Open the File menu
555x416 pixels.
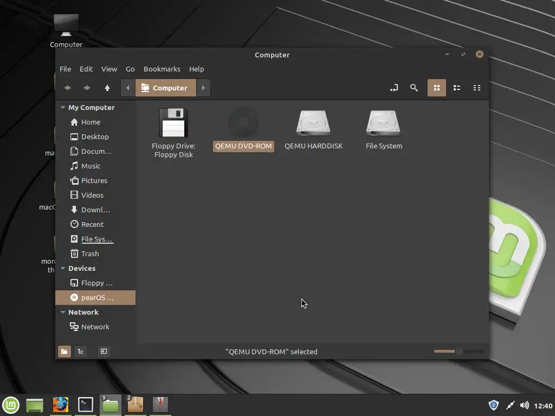(x=65, y=69)
